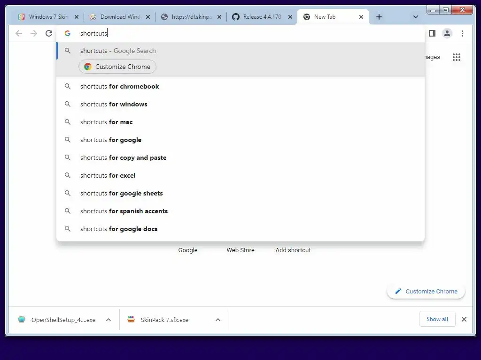Screen dimensions: 481x360
Task: Click search icon beside shortcuts for google docs
Action: 68,229
